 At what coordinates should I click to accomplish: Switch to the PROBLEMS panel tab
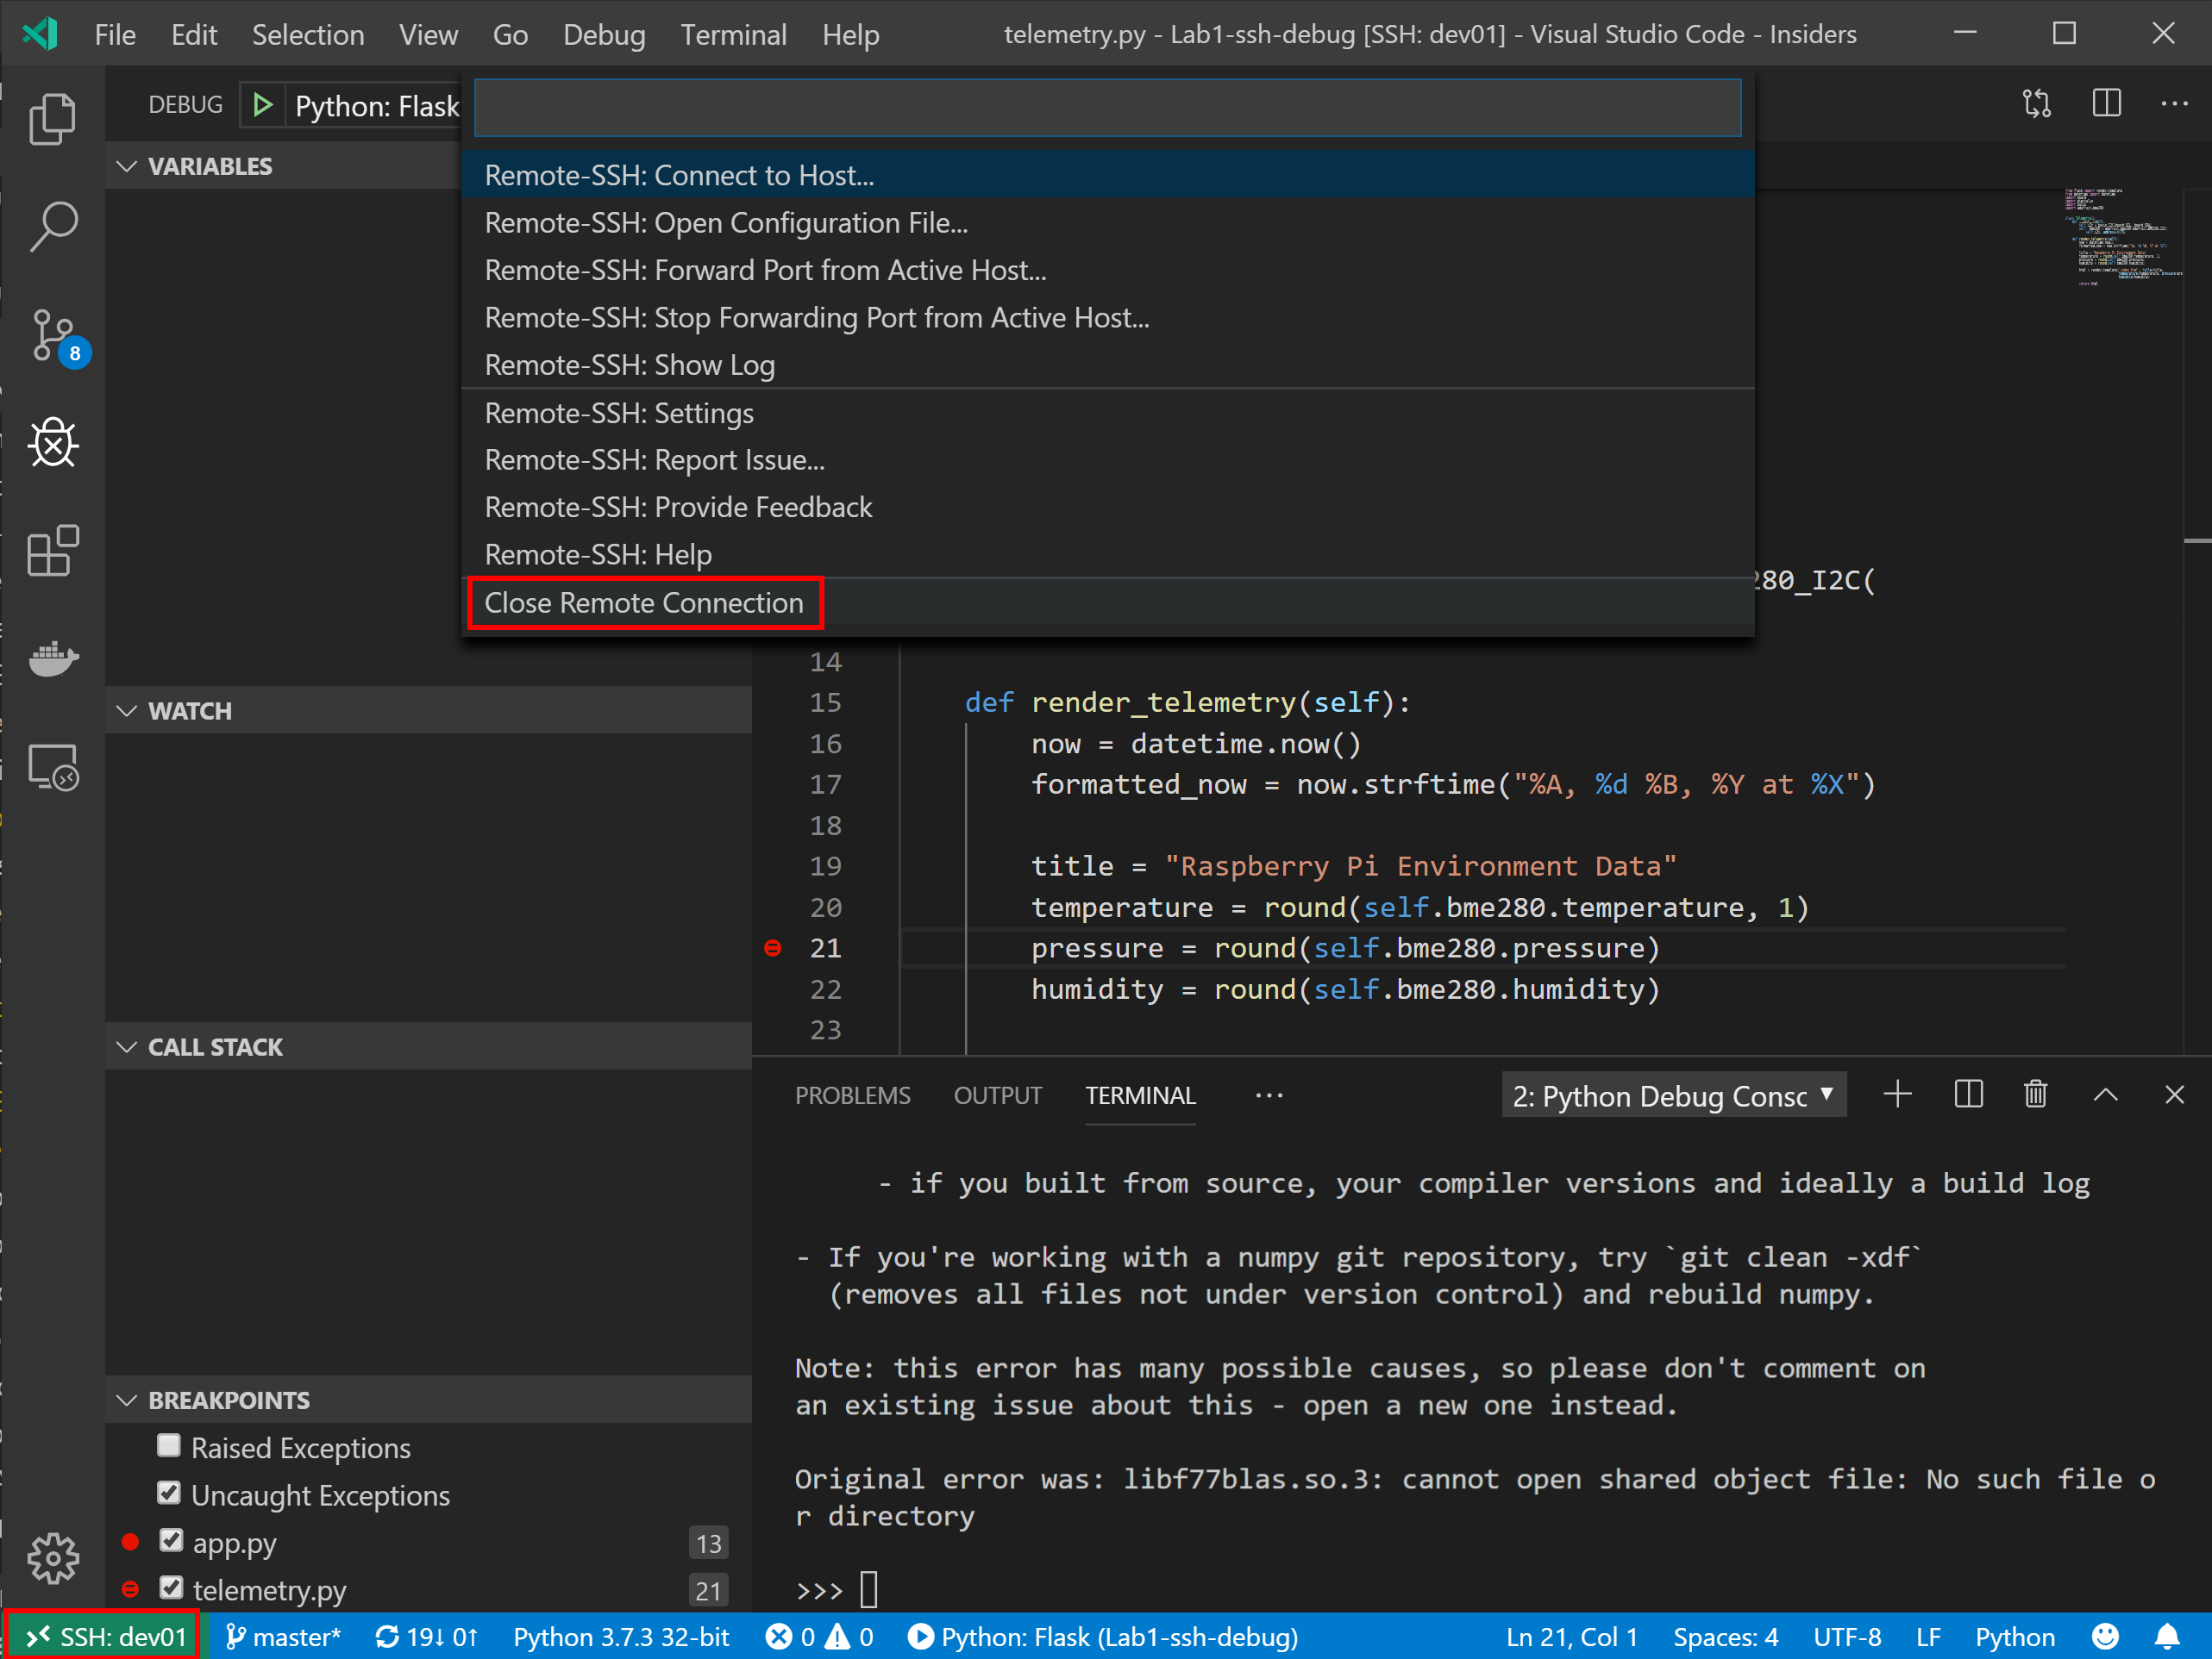point(852,1095)
